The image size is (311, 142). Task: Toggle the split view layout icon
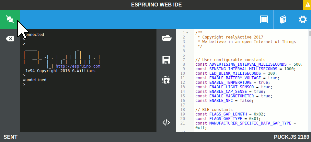264,19
